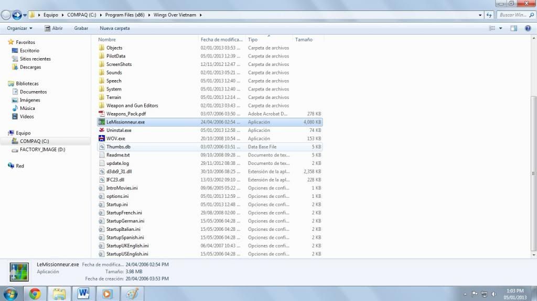Click the Música library icon
The image size is (537, 301).
pyautogui.click(x=15, y=108)
